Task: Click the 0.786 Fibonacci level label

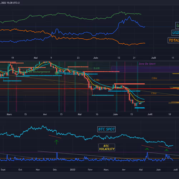Action: 96,80
